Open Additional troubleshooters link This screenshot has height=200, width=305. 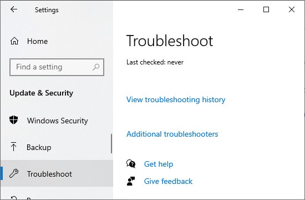coord(172,134)
